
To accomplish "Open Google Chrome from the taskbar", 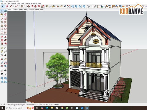I will click(x=62, y=108).
